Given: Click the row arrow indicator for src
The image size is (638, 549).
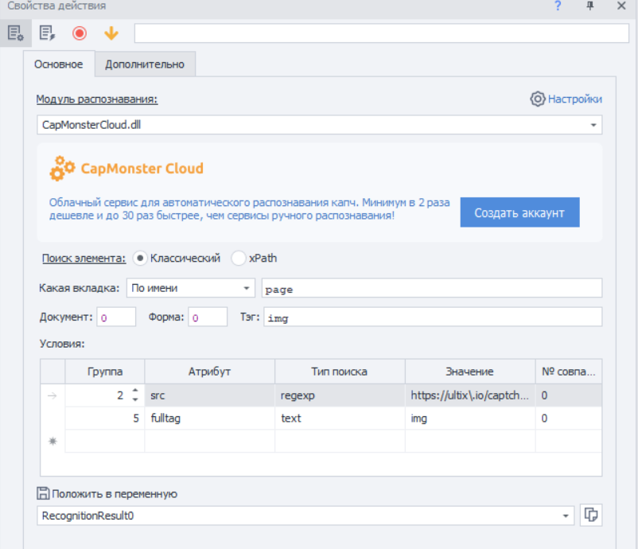Looking at the screenshot, I should (x=52, y=395).
